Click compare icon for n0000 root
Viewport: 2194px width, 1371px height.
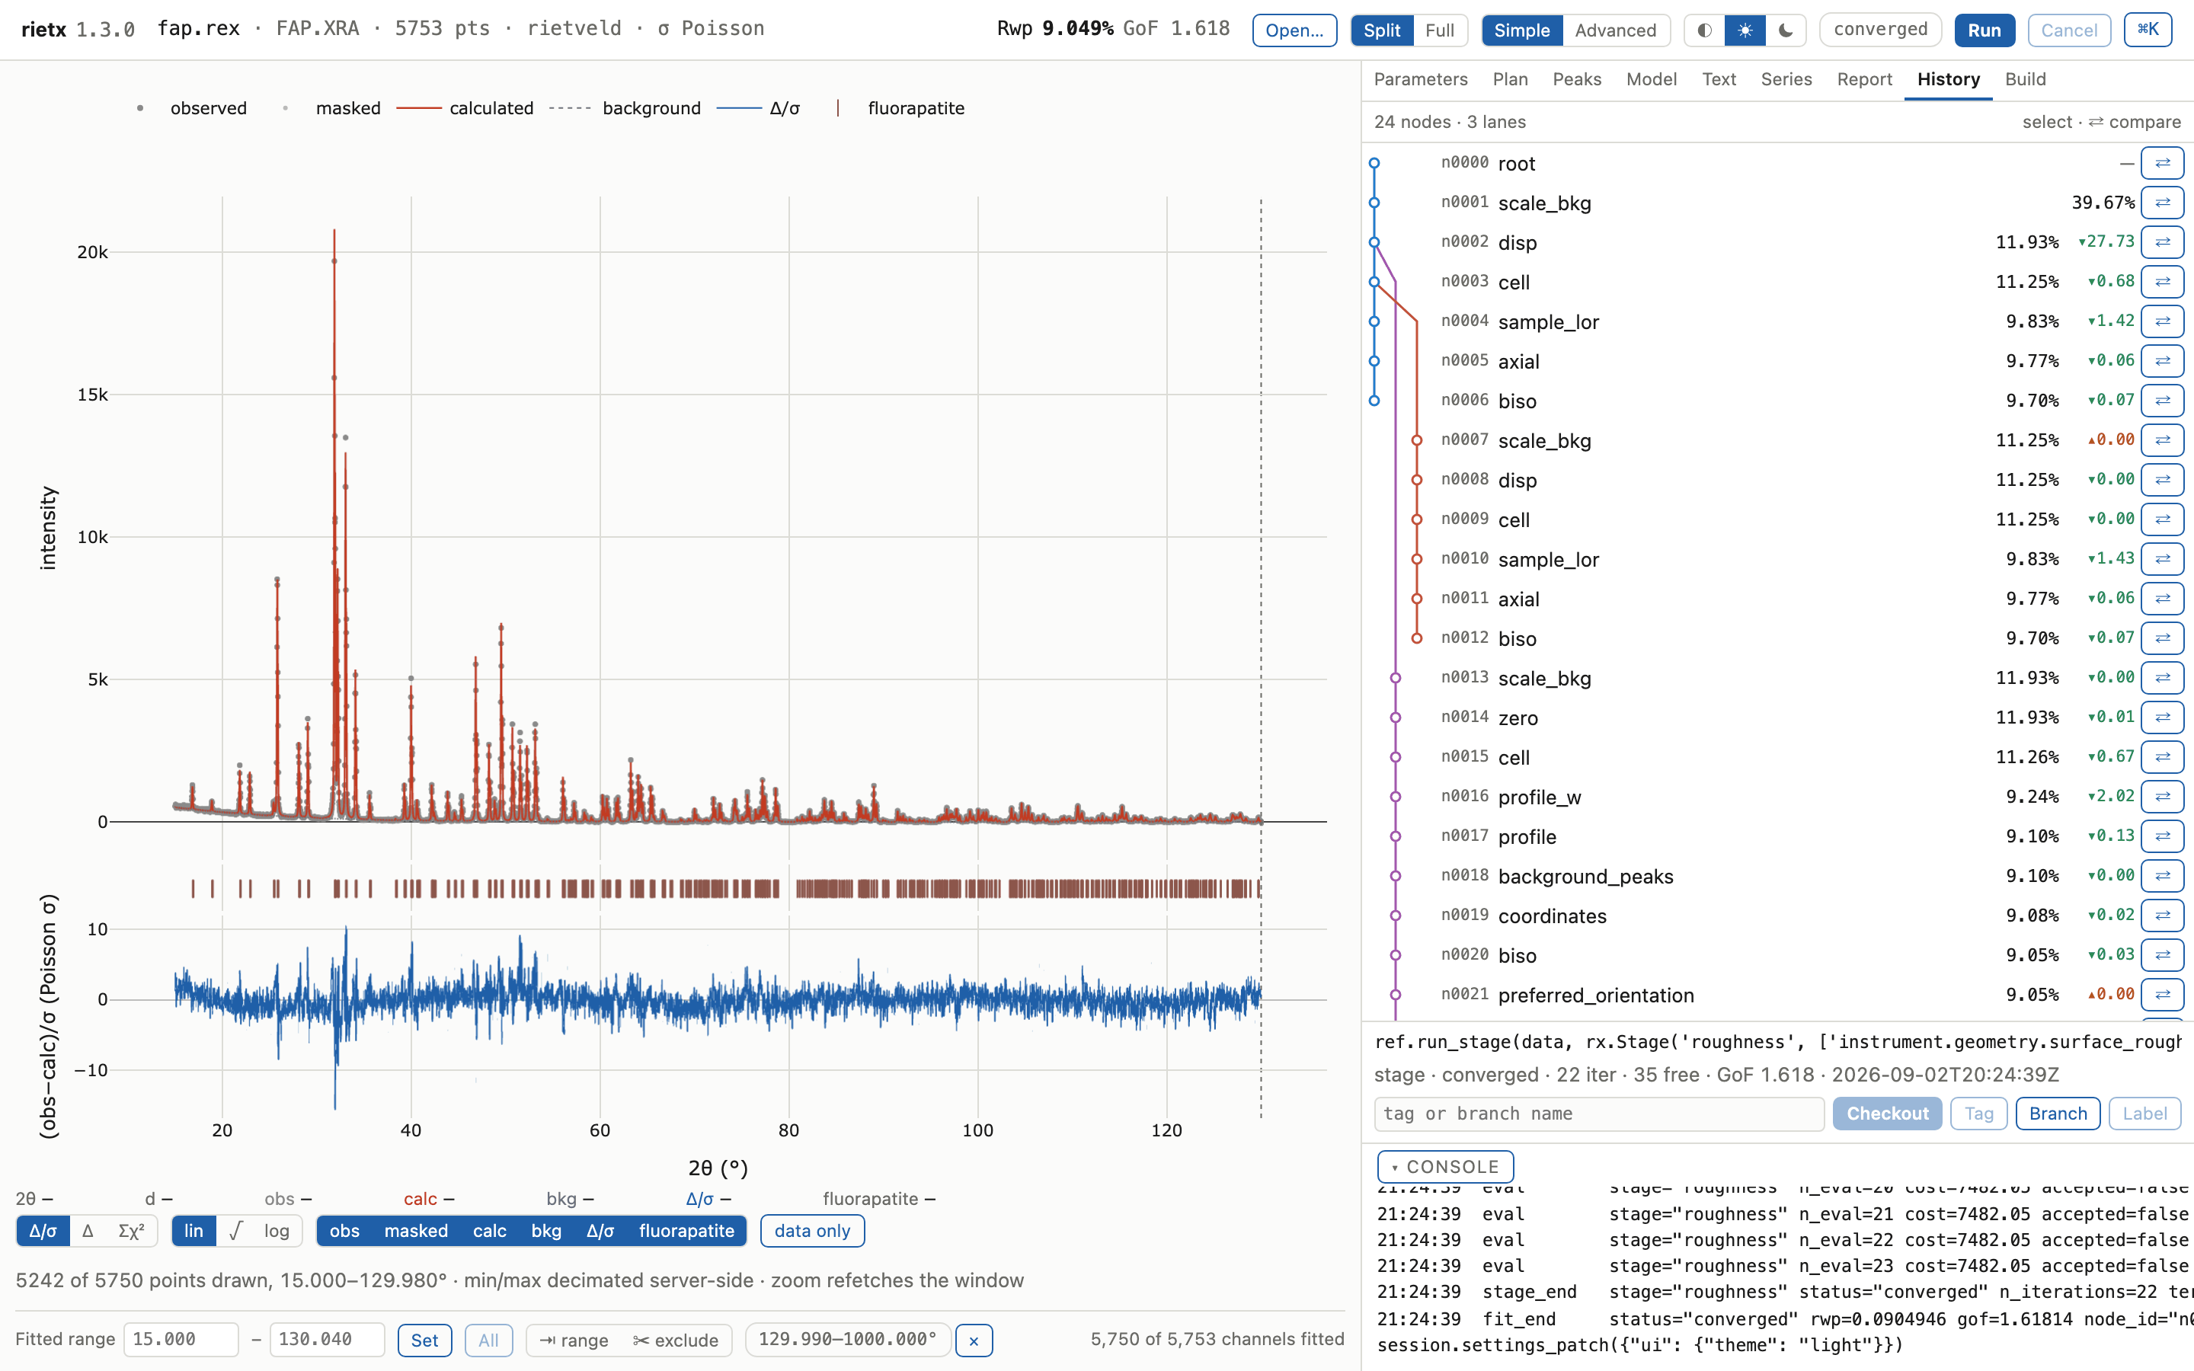[x=2161, y=163]
